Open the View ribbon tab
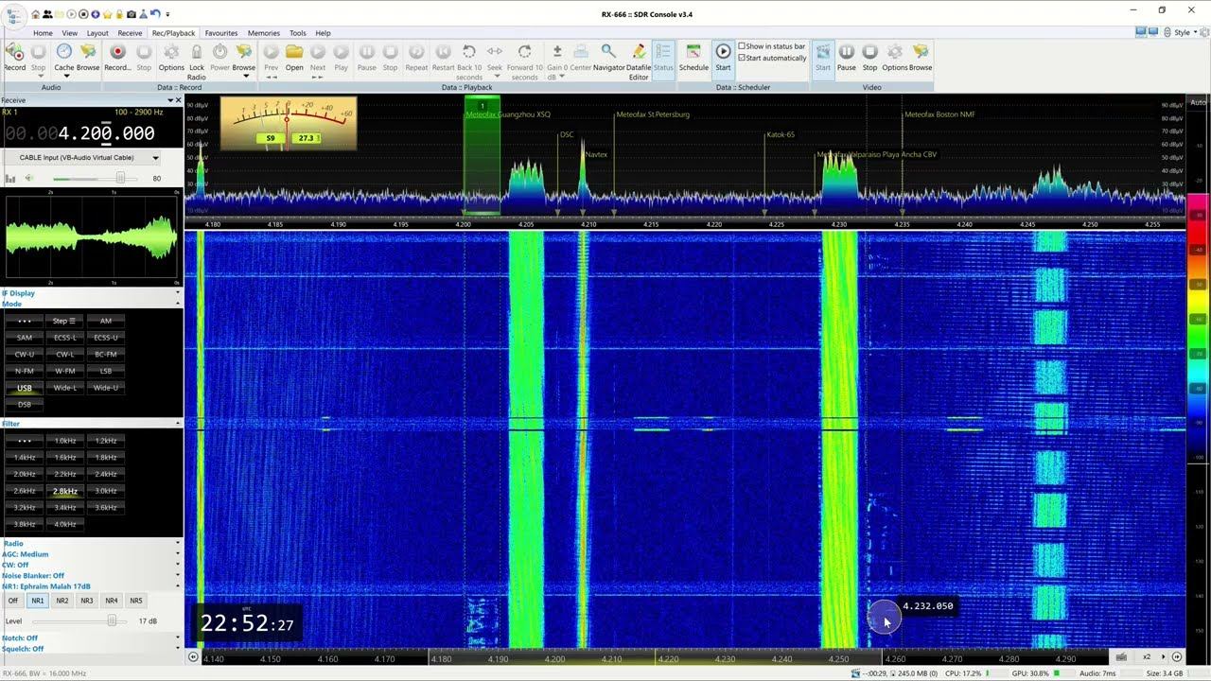1211x681 pixels. pyautogui.click(x=70, y=33)
